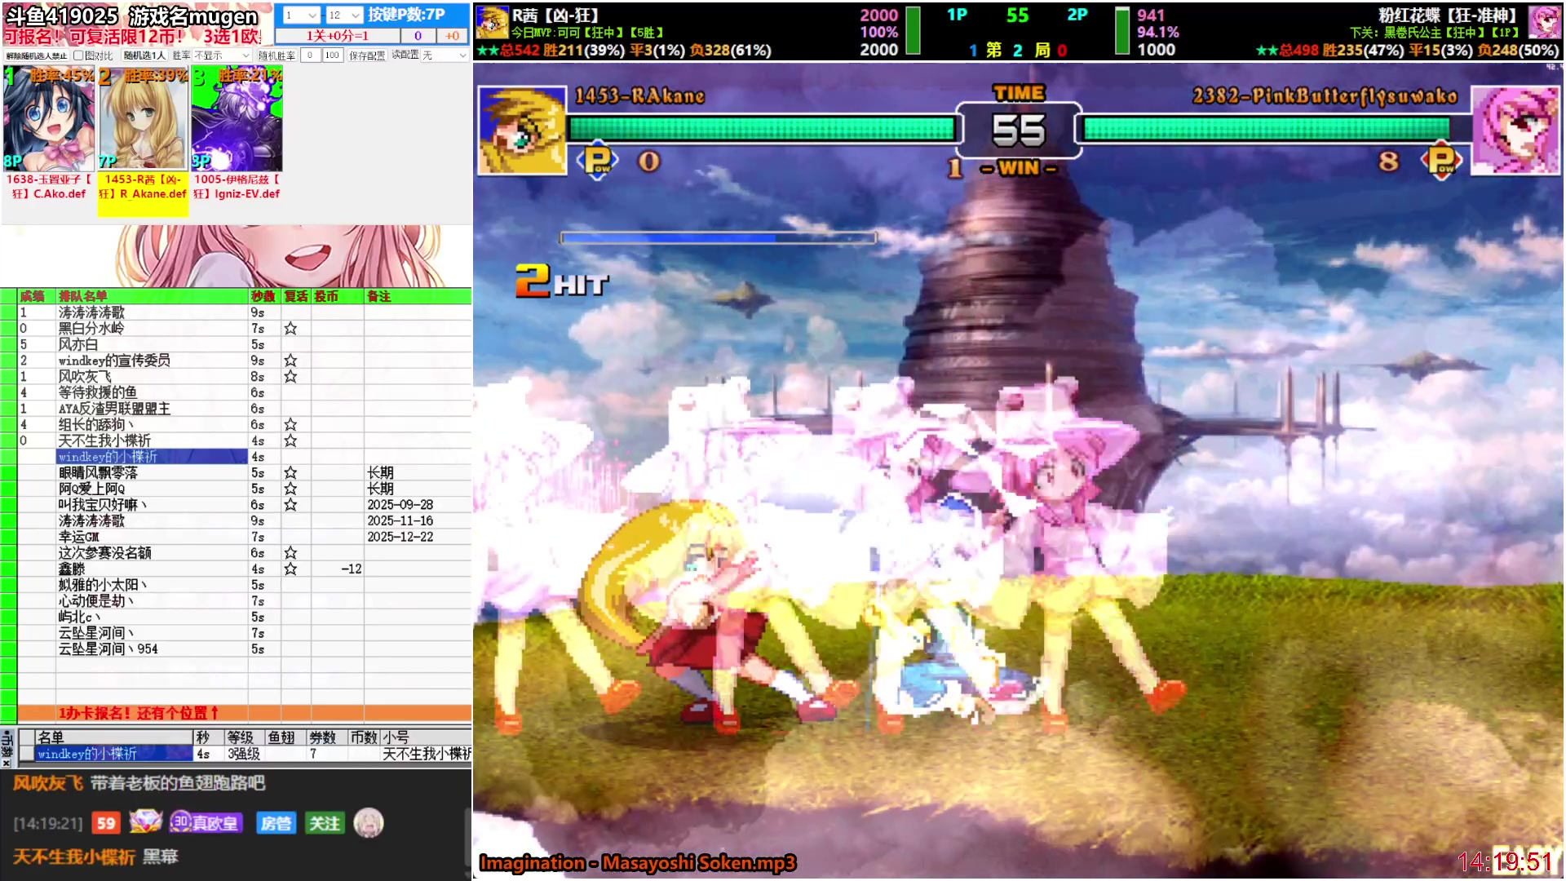This screenshot has width=1566, height=881.
Task: Click the green 关注 badge
Action: pos(324,823)
